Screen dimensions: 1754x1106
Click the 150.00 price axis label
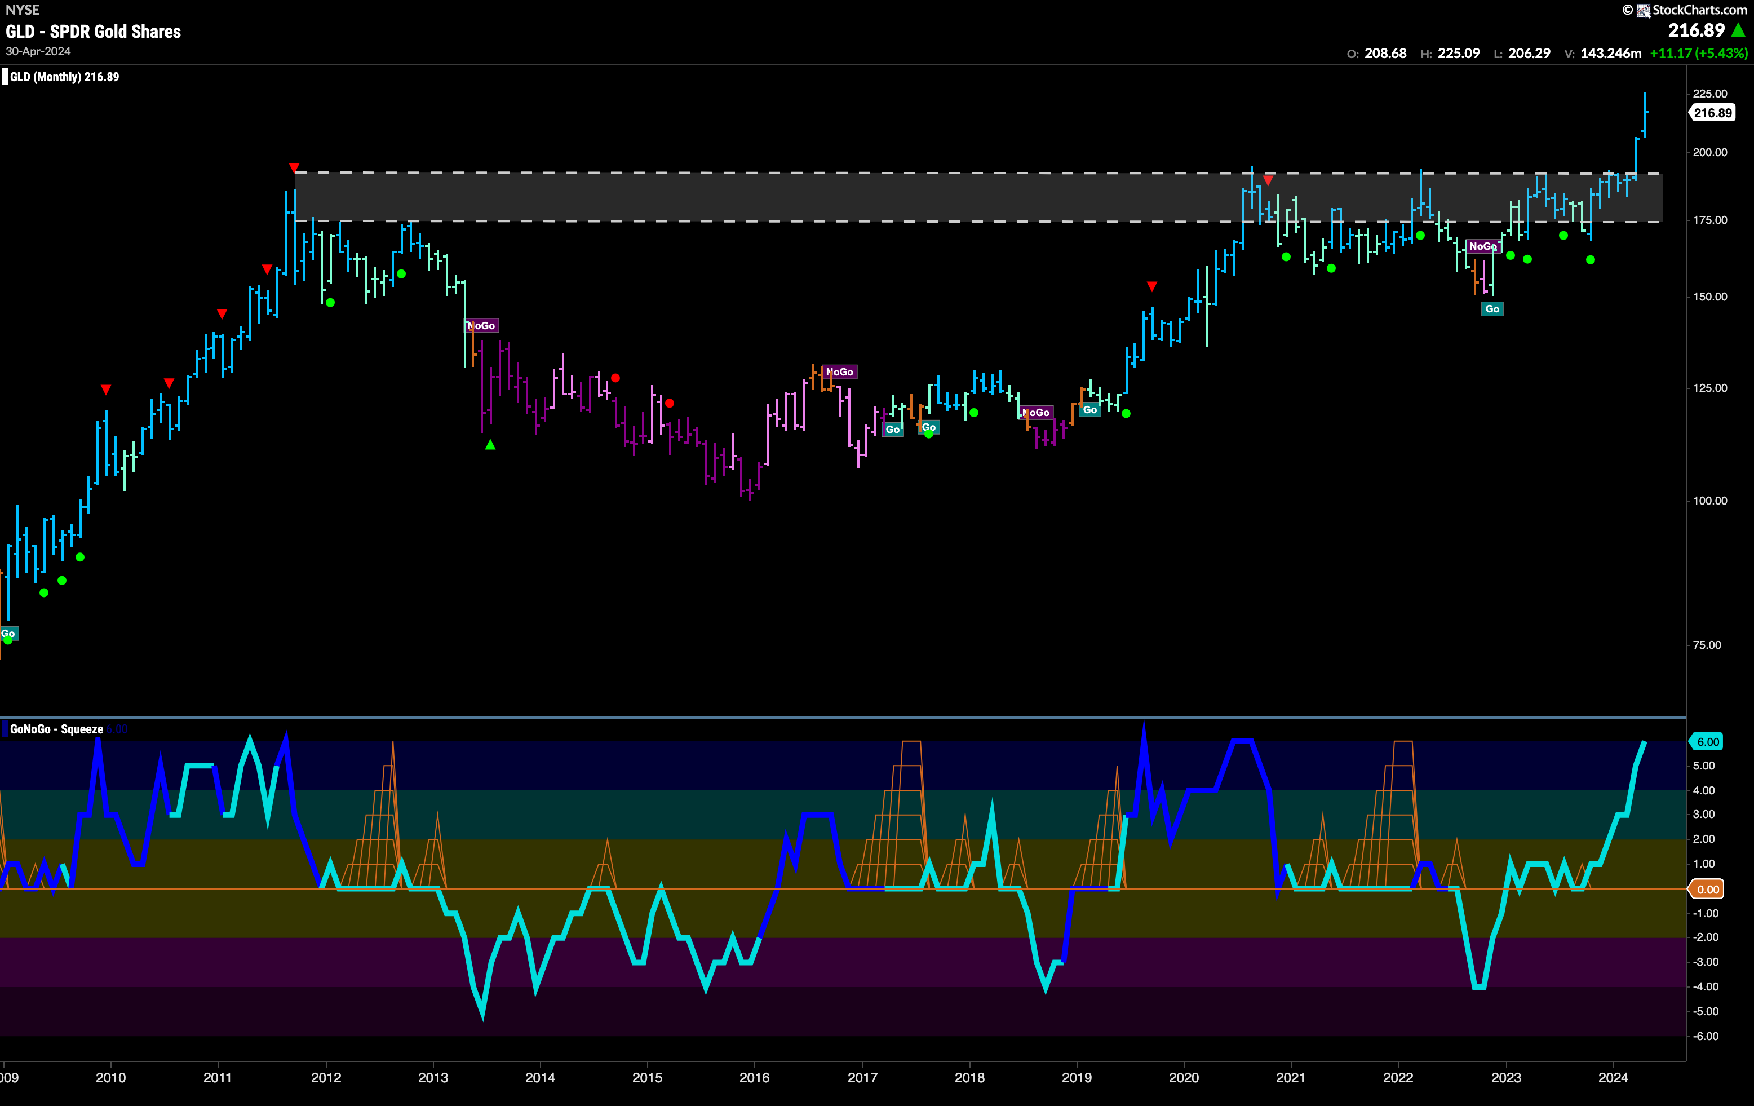pos(1709,297)
